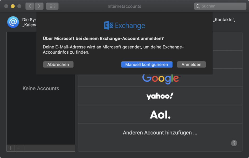249x158 pixels.
Task: Click the yellow minimize window button
Action: point(13,6)
